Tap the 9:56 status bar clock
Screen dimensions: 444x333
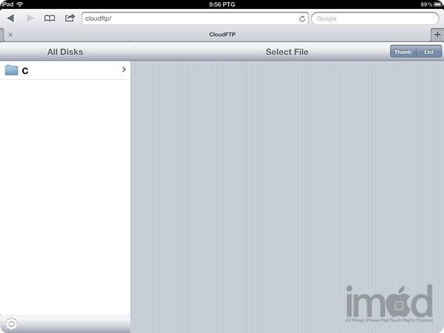(221, 4)
